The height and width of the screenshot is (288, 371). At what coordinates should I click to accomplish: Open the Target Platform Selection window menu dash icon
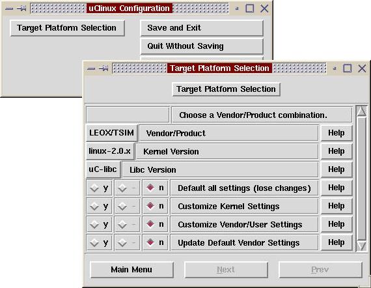pos(91,68)
